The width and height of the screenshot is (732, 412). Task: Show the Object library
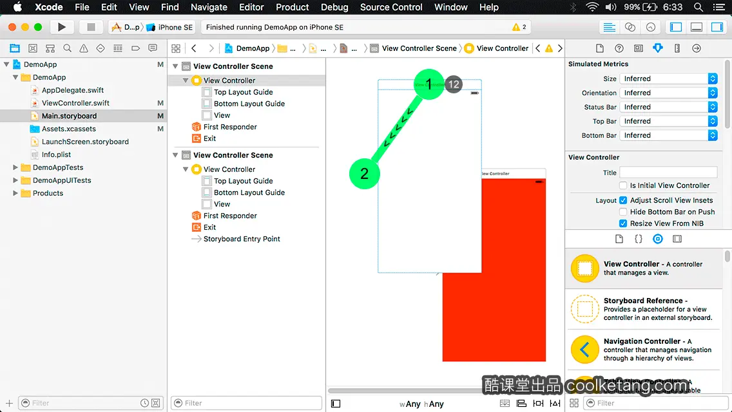658,239
